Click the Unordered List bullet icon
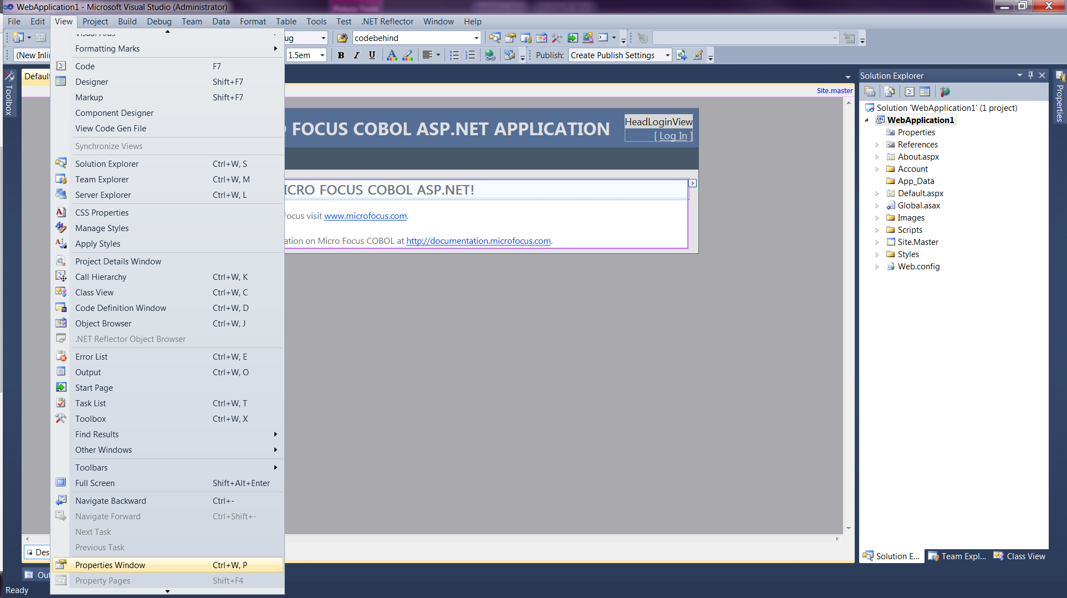 point(454,55)
